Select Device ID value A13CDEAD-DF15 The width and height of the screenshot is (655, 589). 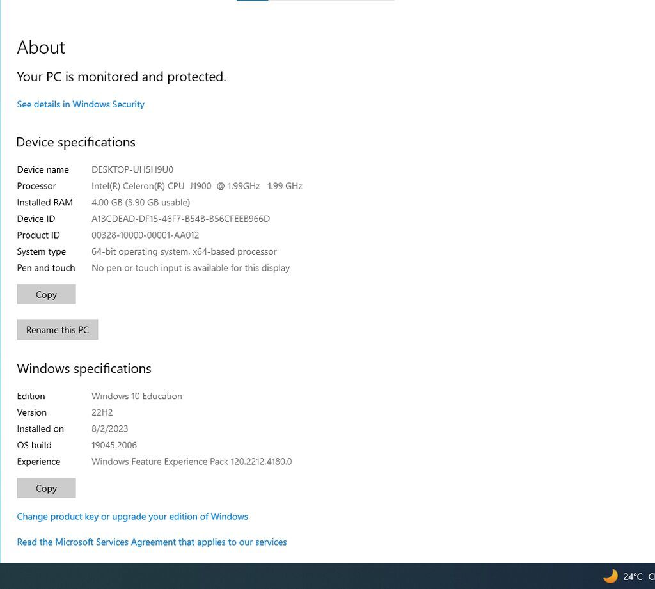tap(180, 219)
